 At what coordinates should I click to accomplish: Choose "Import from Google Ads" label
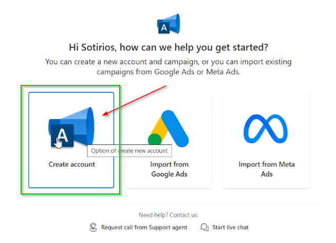click(x=169, y=169)
